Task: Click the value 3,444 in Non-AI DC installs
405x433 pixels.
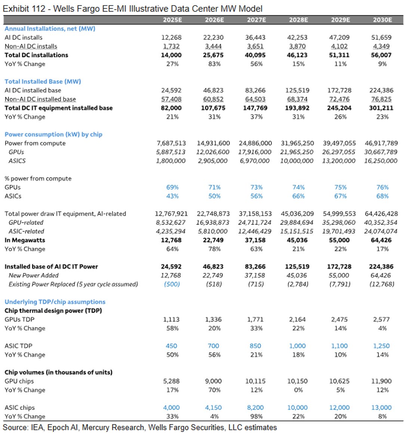Action: coord(213,46)
